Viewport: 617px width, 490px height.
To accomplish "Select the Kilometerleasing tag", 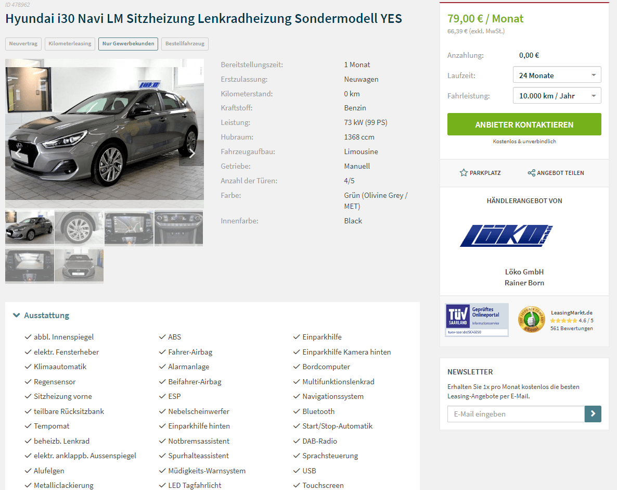I will pos(70,44).
